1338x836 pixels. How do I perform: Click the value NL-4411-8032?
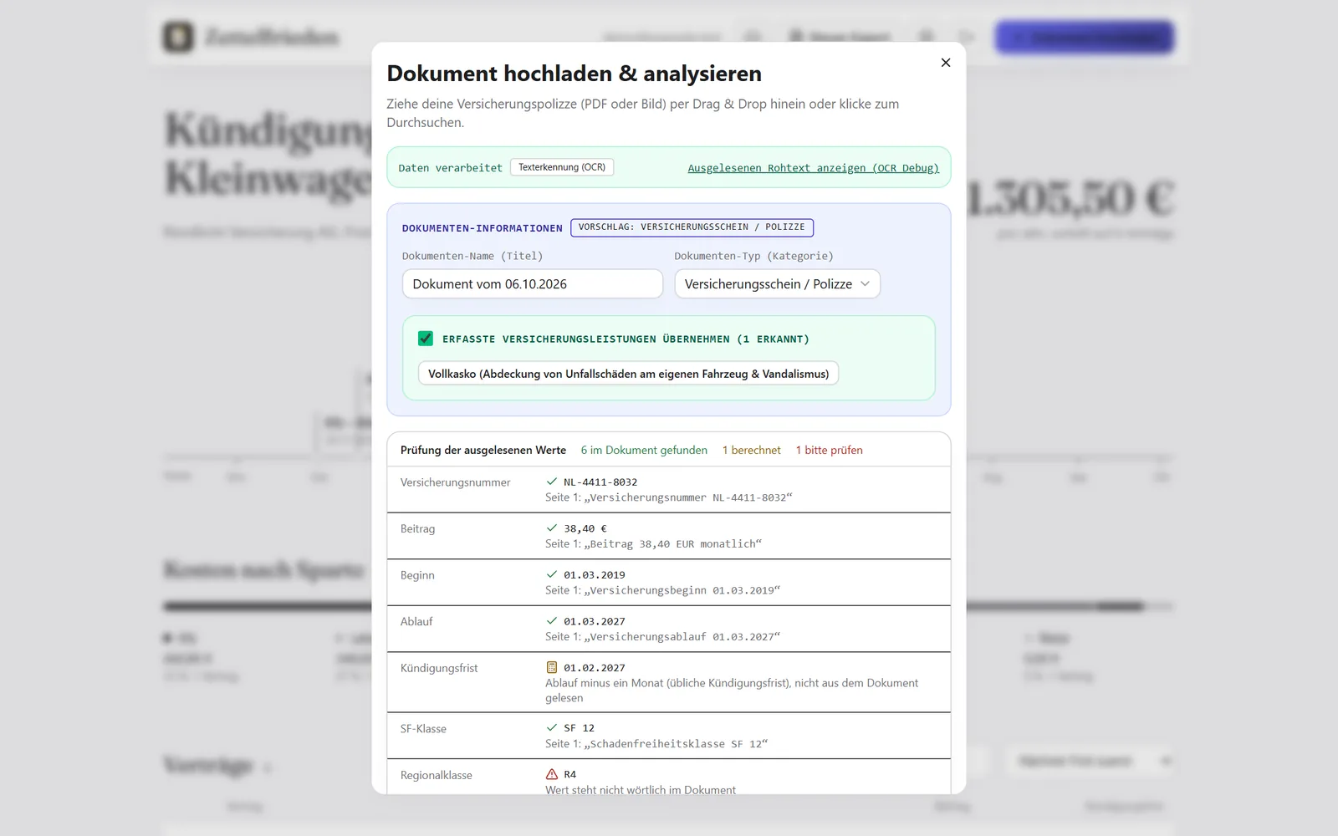click(x=600, y=482)
